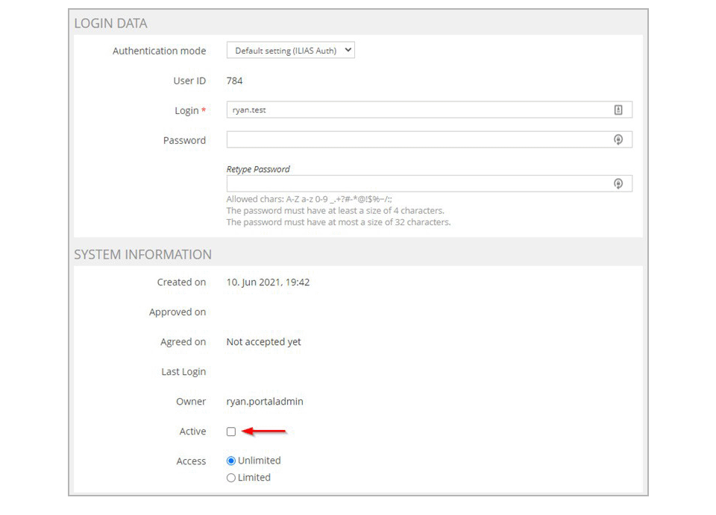
Task: Select the Unlimited access radio button
Action: click(x=231, y=461)
